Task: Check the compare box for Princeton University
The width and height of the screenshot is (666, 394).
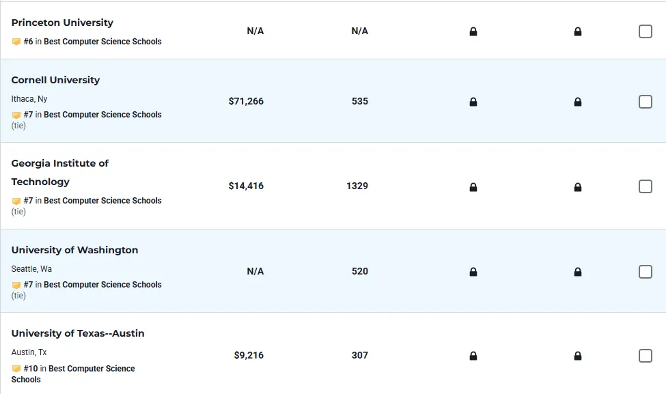Action: [x=646, y=31]
